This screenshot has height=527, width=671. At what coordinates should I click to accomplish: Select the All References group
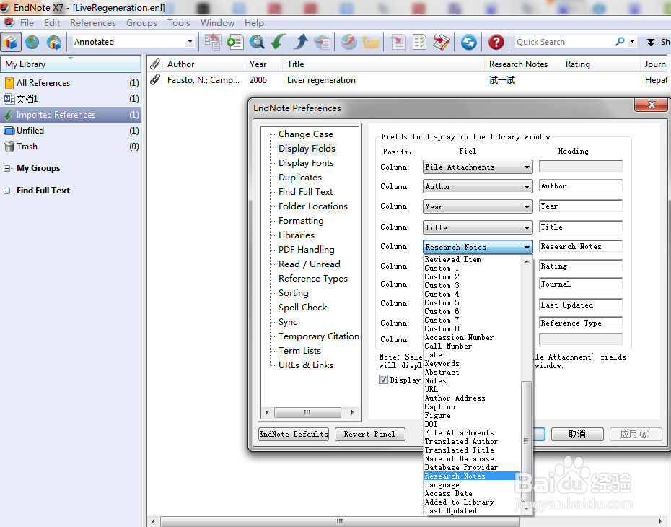click(x=71, y=83)
